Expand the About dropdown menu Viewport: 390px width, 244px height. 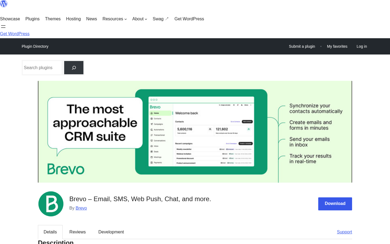point(140,19)
